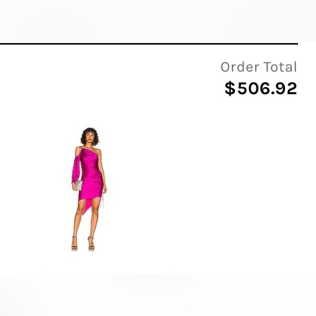This screenshot has height=316, width=316.
Task: Click the right end of the divider line
Action: click(296, 44)
